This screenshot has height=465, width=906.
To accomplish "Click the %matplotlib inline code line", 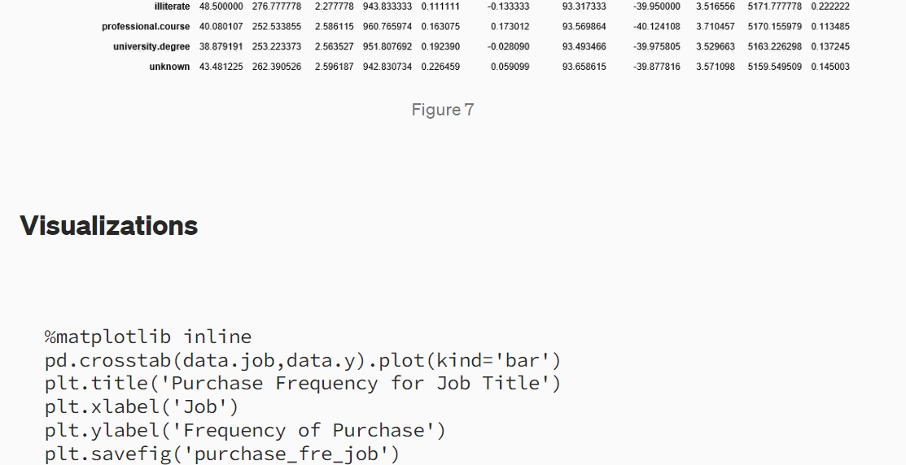I will tap(148, 337).
